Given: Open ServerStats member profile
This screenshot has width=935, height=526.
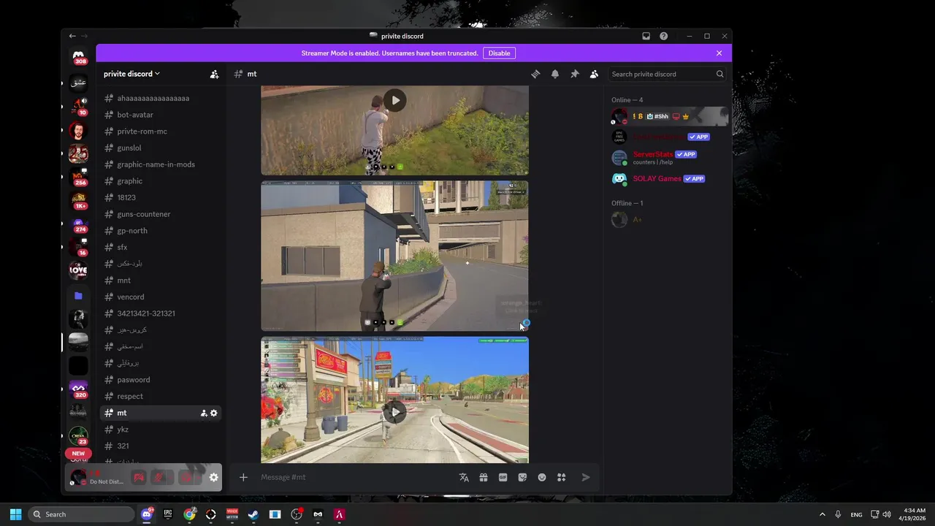Looking at the screenshot, I should pos(668,158).
